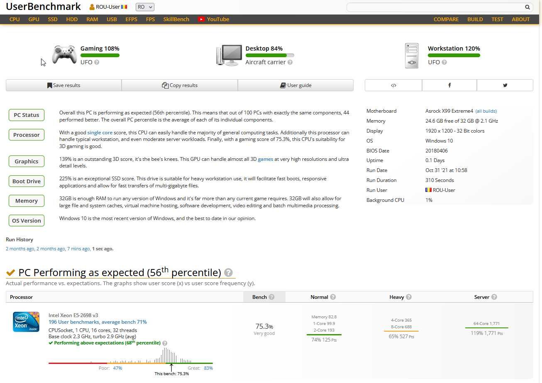Open the RAM menu

click(x=92, y=19)
